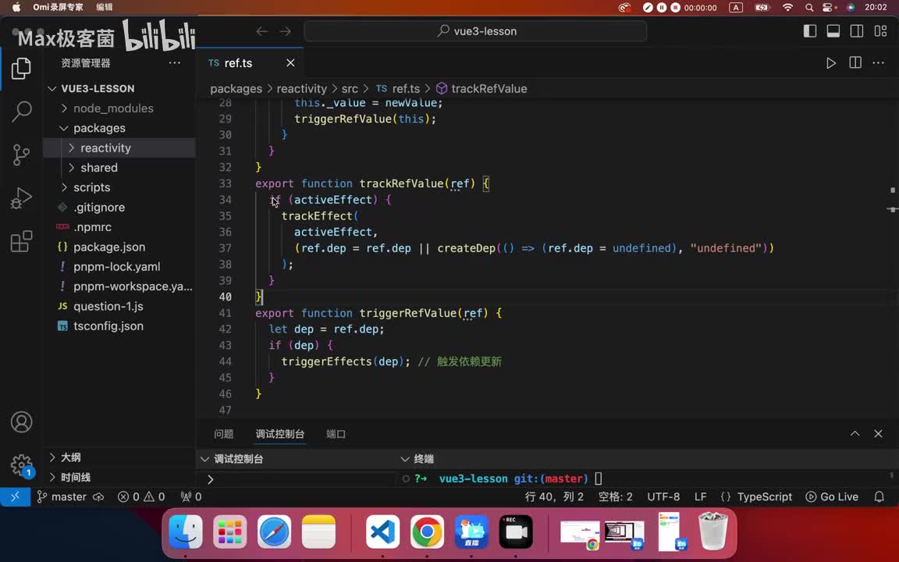
Task: Open Finder from the dock
Action: point(186,532)
